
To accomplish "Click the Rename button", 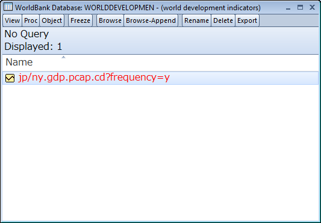I will (x=196, y=20).
